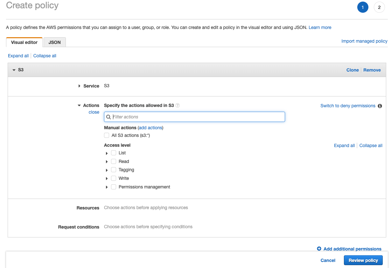Expand the Write access level arrow

point(107,179)
